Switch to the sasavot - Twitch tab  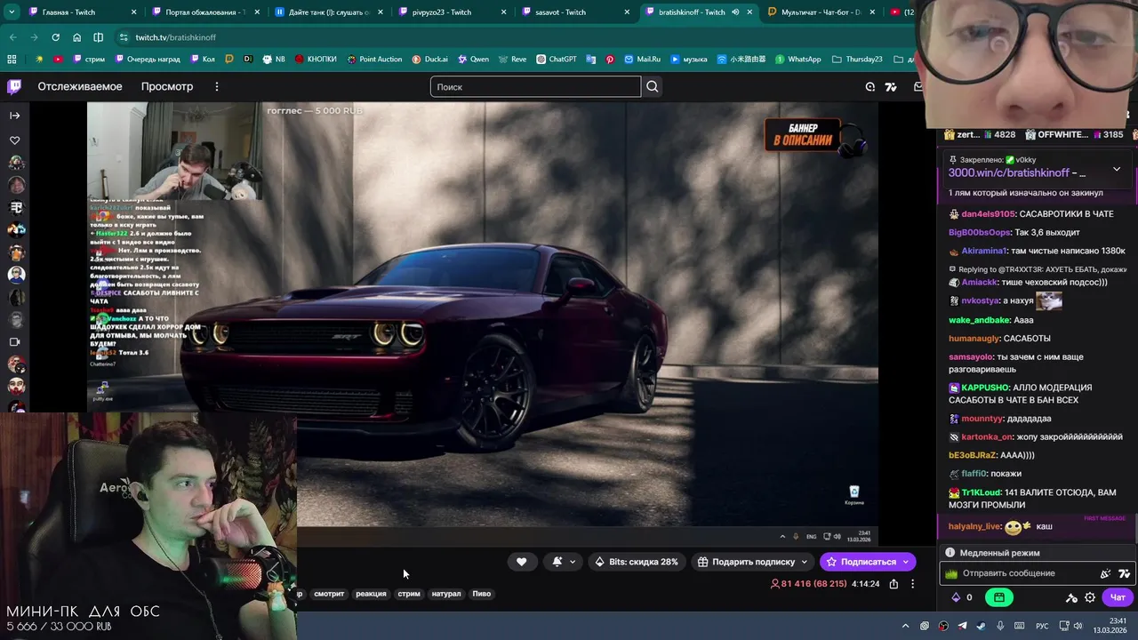coord(575,12)
